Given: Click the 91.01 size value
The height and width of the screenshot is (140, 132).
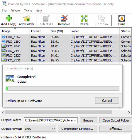Looking at the screenshot, I should (55, 46).
